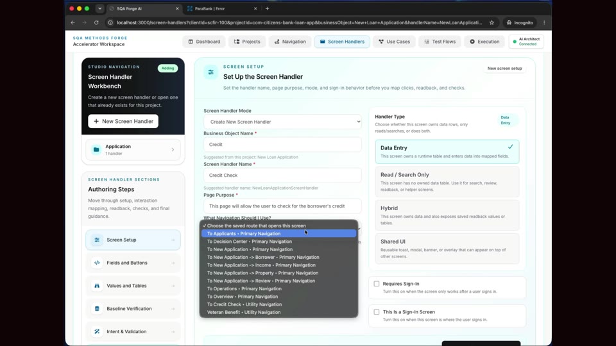Open Intent & Validation section
Viewport: 616px width, 346px height.
point(133,331)
